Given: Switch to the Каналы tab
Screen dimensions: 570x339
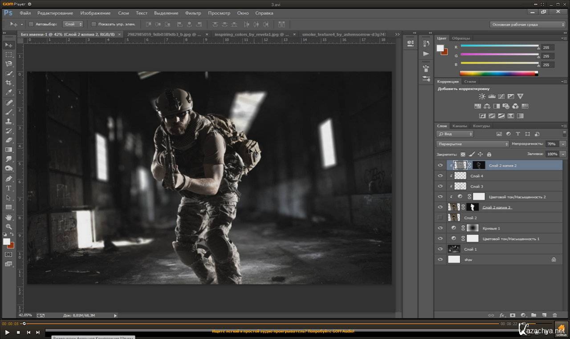Looking at the screenshot, I should 460,126.
